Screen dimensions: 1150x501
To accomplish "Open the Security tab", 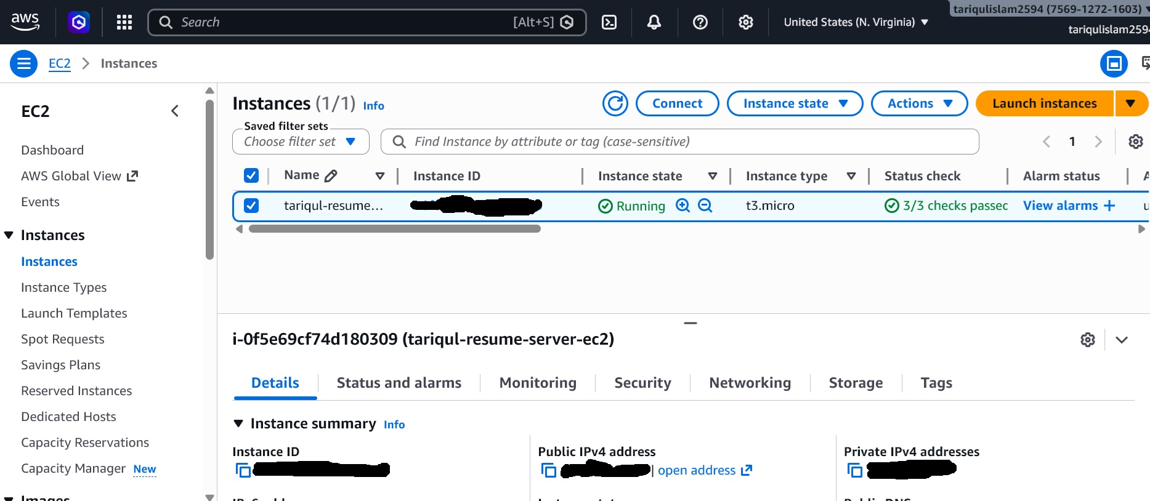I will click(642, 383).
